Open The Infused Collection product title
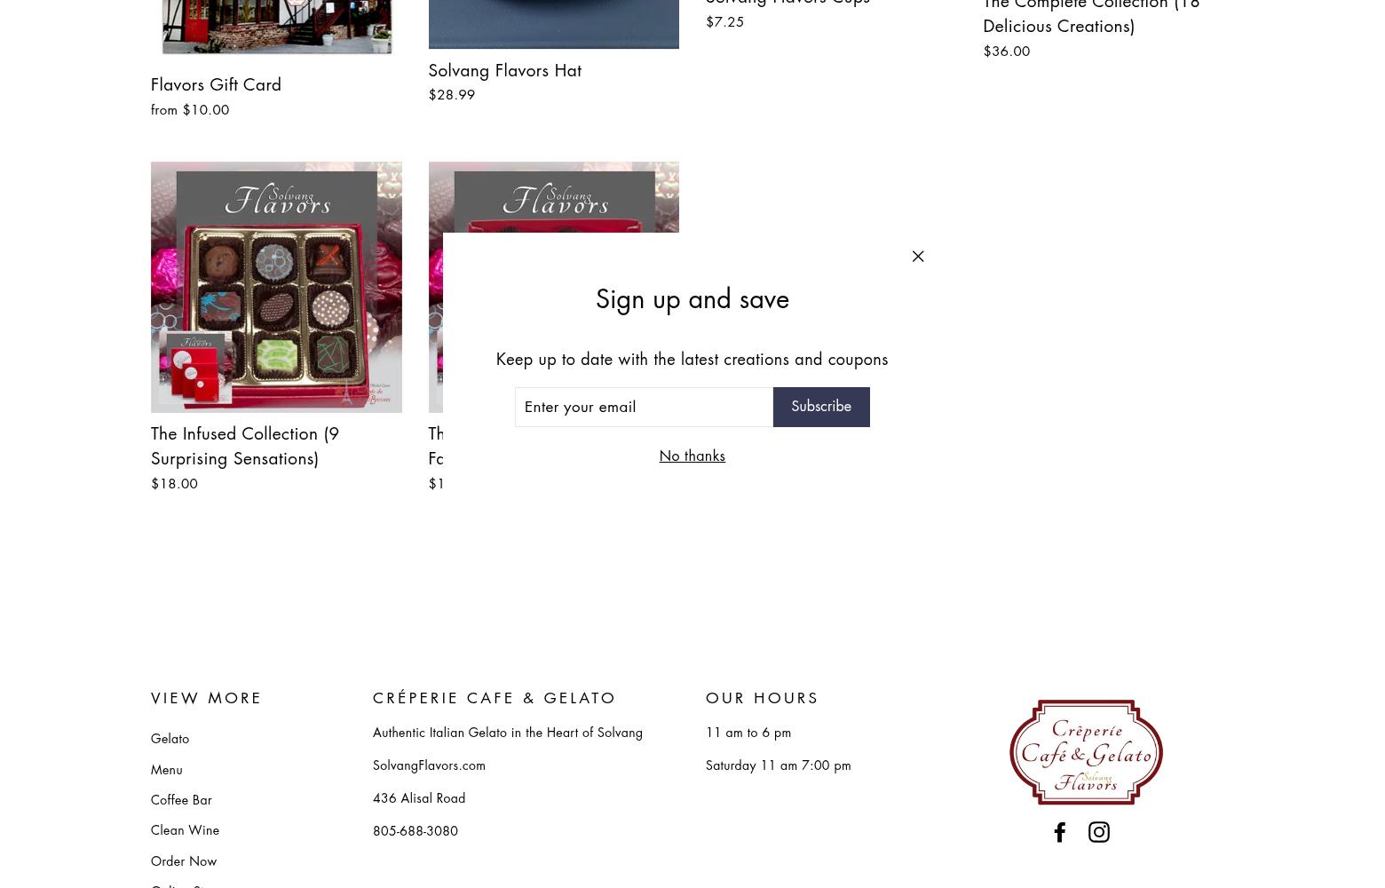Screen dimensions: 1385x888 245,446
